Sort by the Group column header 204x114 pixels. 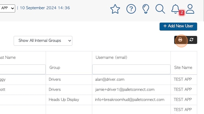(55, 67)
